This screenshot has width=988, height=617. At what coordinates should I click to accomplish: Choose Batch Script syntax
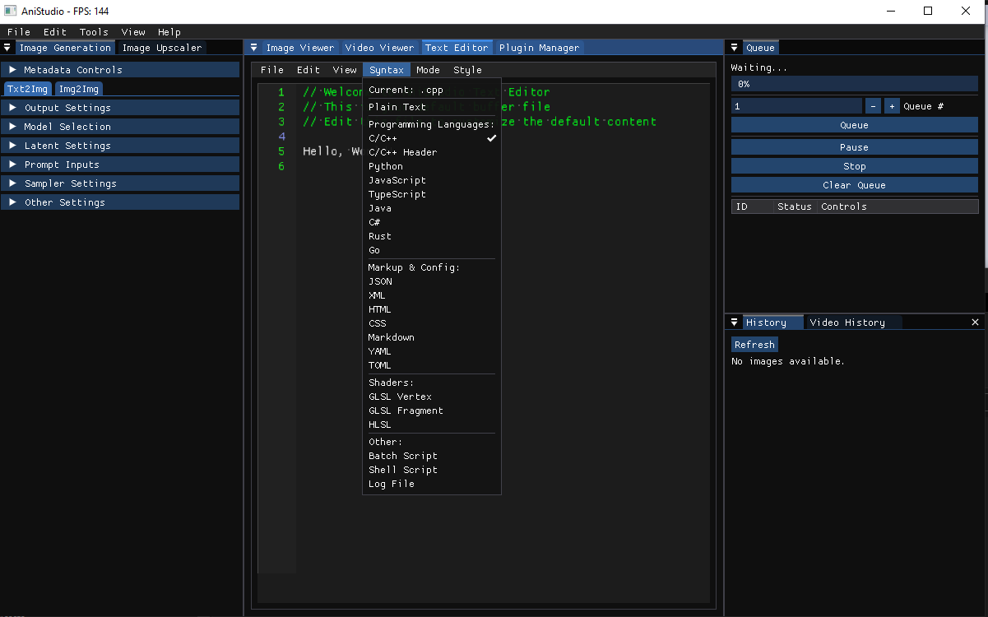pyautogui.click(x=432, y=456)
